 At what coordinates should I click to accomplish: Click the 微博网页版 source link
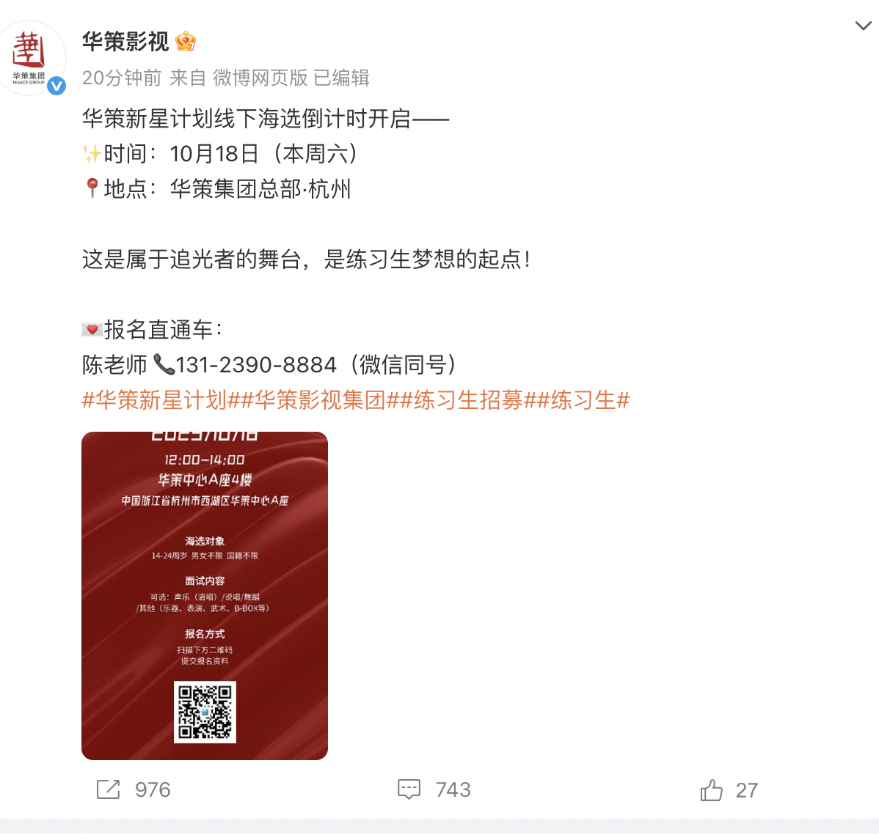260,78
